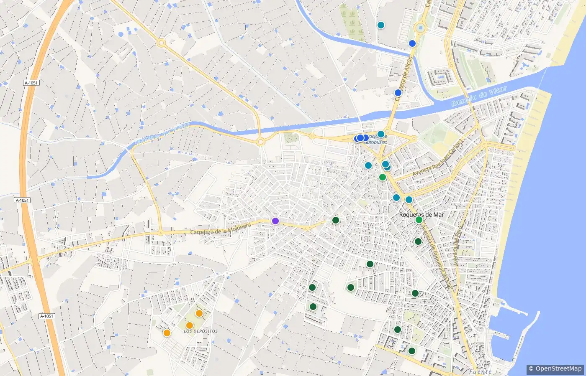
Task: Select the blue marker between the two canals
Action: click(398, 93)
